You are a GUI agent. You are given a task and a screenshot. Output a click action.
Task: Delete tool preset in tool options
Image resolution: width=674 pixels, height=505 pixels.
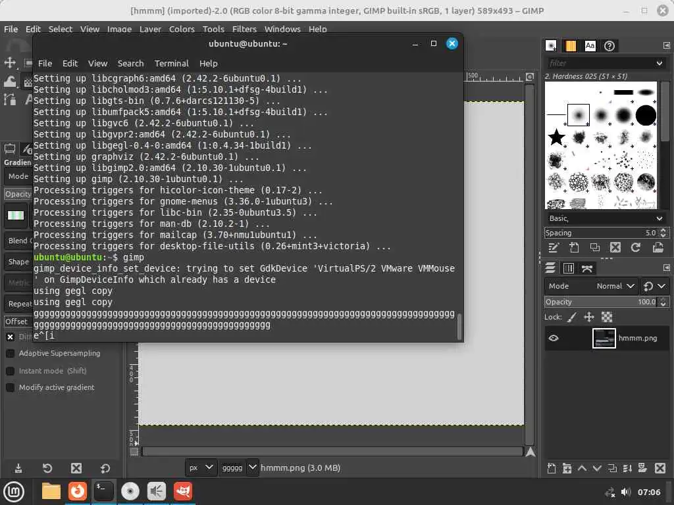click(76, 468)
